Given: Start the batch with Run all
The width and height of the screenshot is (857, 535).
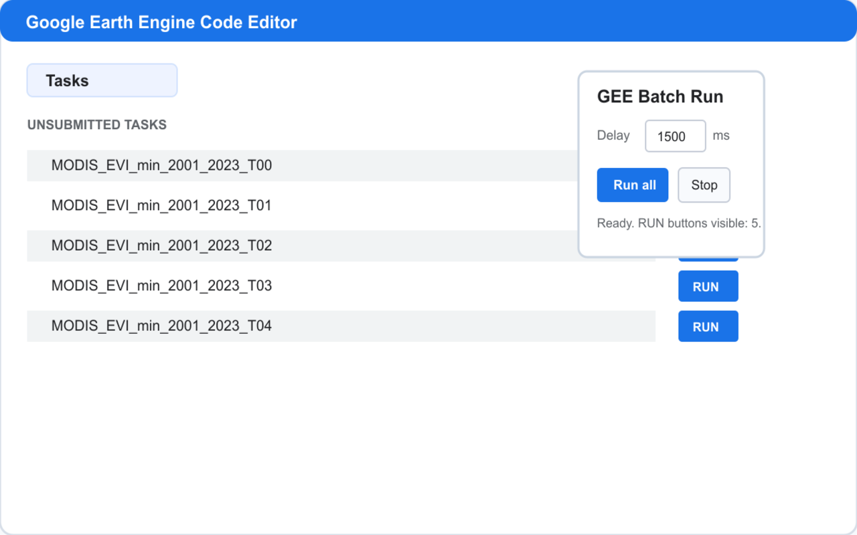Looking at the screenshot, I should (633, 185).
